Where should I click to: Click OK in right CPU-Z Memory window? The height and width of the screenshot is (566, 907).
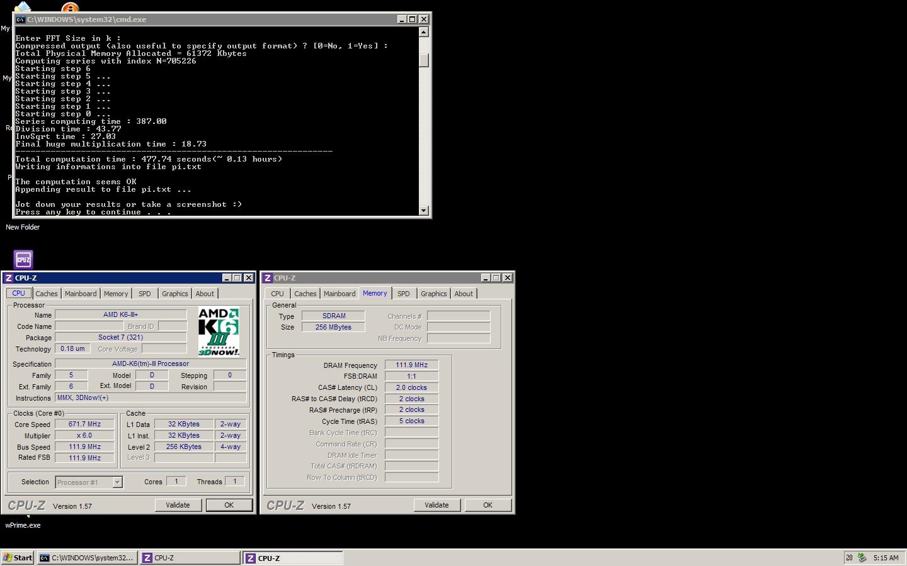pos(488,505)
